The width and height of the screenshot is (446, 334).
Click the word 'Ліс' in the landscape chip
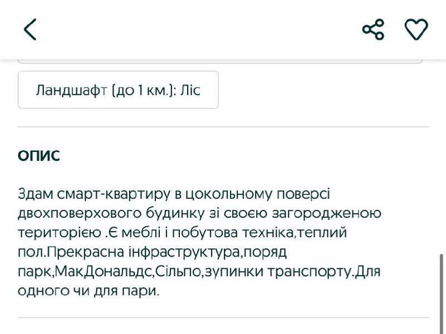tap(190, 90)
